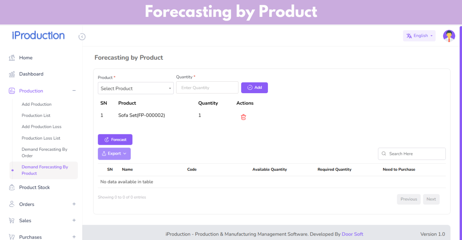The image size is (462, 240).
Task: Open the Select Product dropdown
Action: 136,88
